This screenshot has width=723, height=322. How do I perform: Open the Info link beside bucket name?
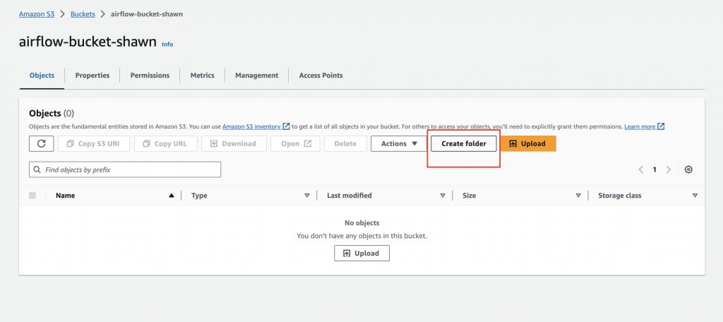pyautogui.click(x=167, y=44)
